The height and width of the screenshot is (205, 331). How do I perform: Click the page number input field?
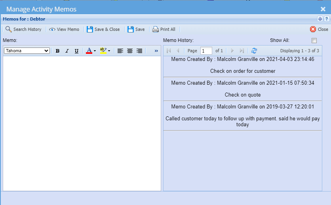pyautogui.click(x=206, y=51)
